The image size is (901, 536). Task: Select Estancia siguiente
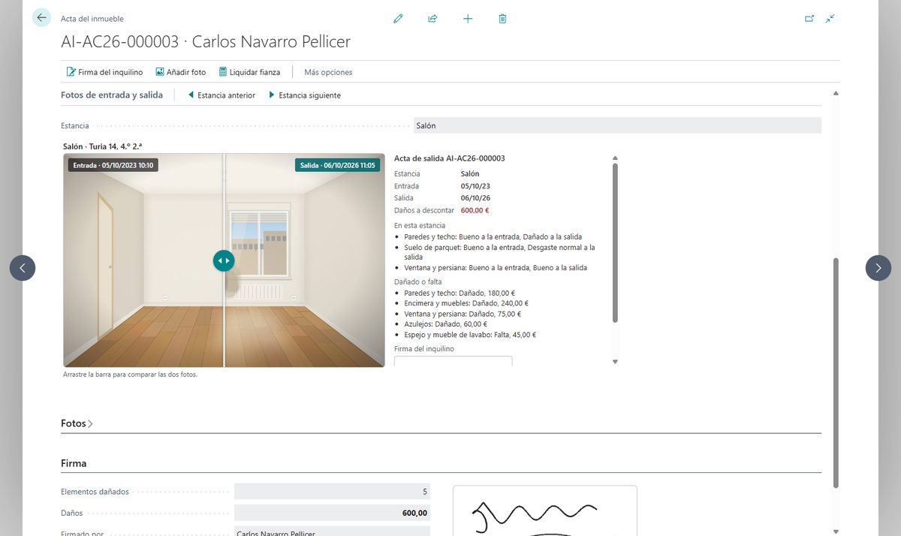coord(304,95)
